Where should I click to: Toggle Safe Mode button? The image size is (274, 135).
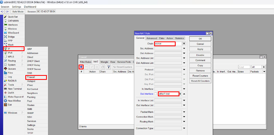(18, 12)
